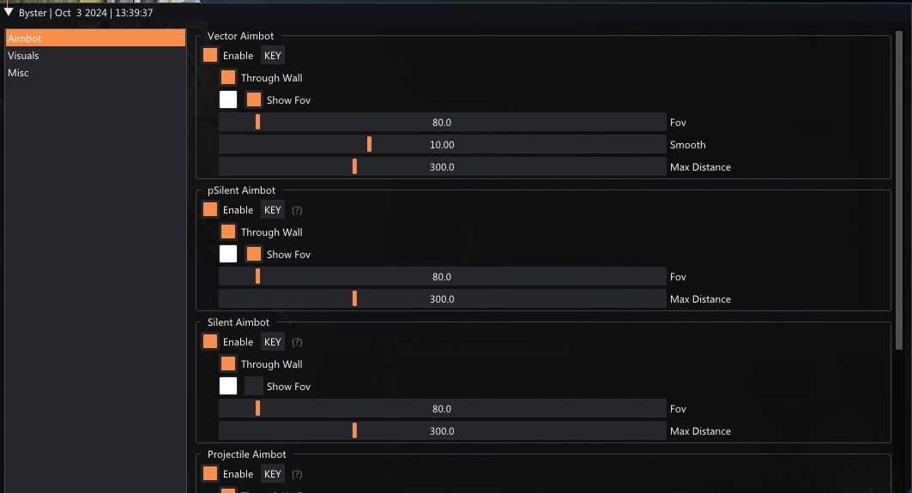Click pSilent Aimbot help question mark
912x493 pixels.
pos(297,210)
